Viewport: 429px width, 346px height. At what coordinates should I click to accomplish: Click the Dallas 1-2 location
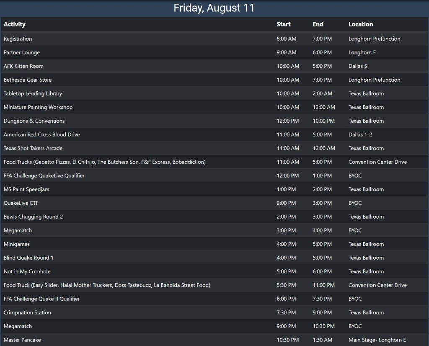[360, 134]
